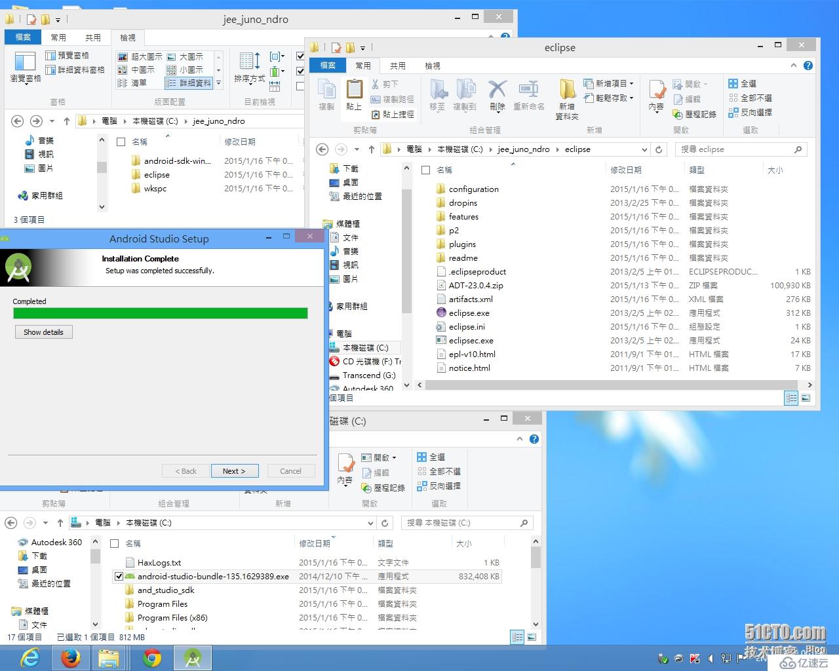Switch eclipse window to large icons view
This screenshot has width=839, height=671.
tap(806, 398)
